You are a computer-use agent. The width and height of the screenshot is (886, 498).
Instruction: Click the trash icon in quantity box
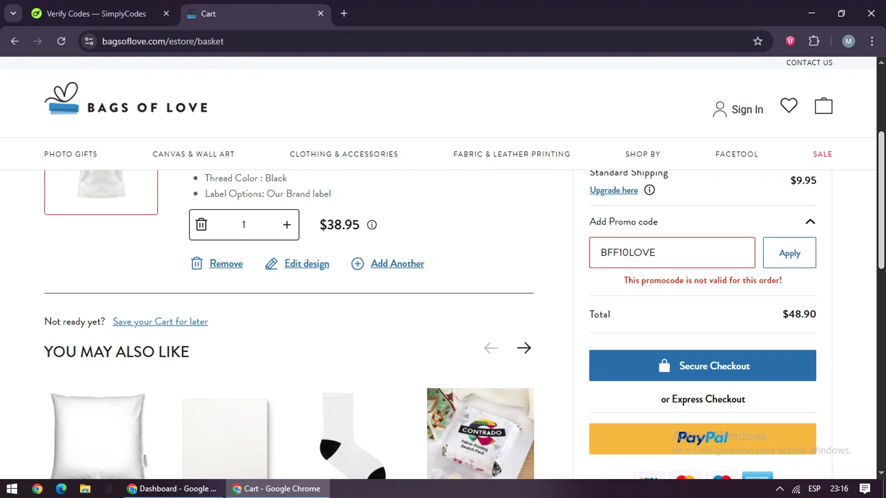click(201, 224)
